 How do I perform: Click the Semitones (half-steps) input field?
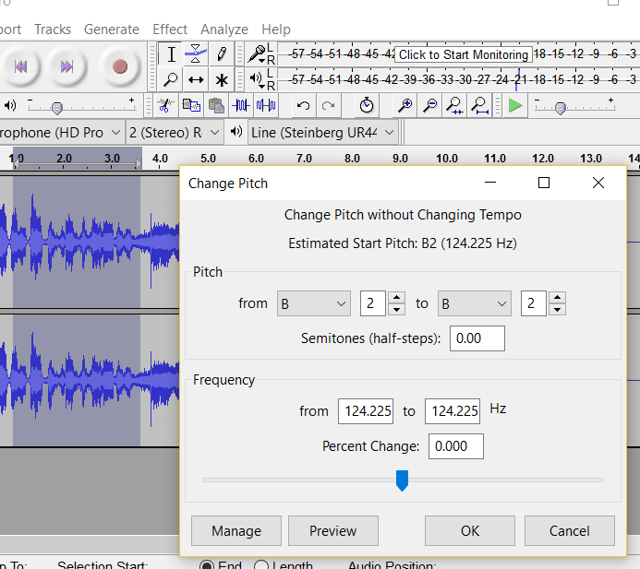477,338
